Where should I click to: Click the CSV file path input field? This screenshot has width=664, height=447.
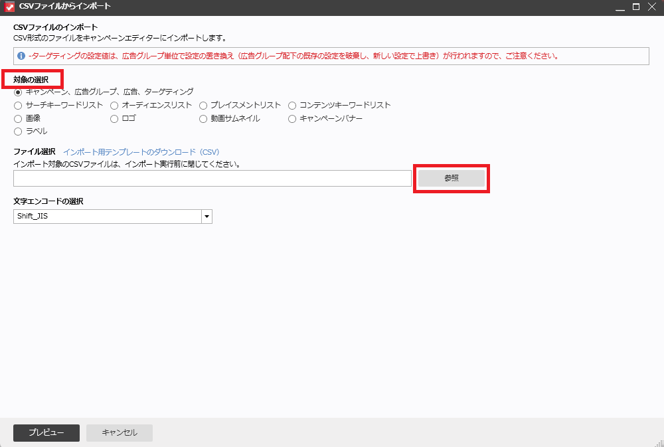tap(212, 178)
